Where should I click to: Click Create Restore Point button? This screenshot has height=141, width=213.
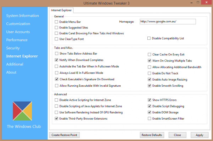click(x=64, y=135)
